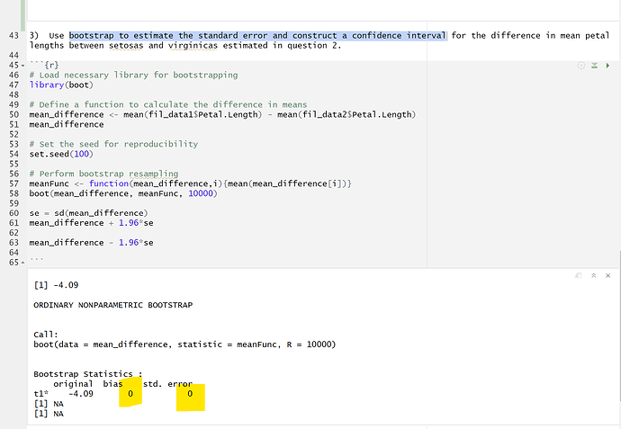Screen dimensions: 621x429
Task: Click the 'set.seed(100)' line
Action: tap(61, 154)
